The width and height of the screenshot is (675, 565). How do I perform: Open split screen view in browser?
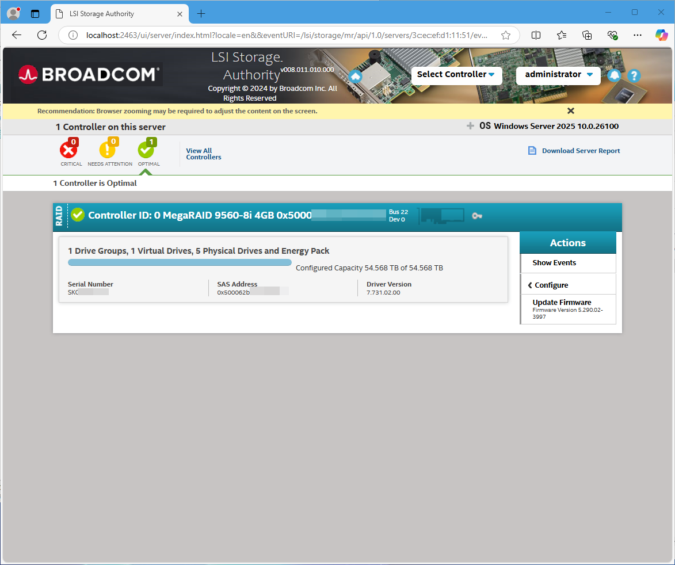click(536, 35)
